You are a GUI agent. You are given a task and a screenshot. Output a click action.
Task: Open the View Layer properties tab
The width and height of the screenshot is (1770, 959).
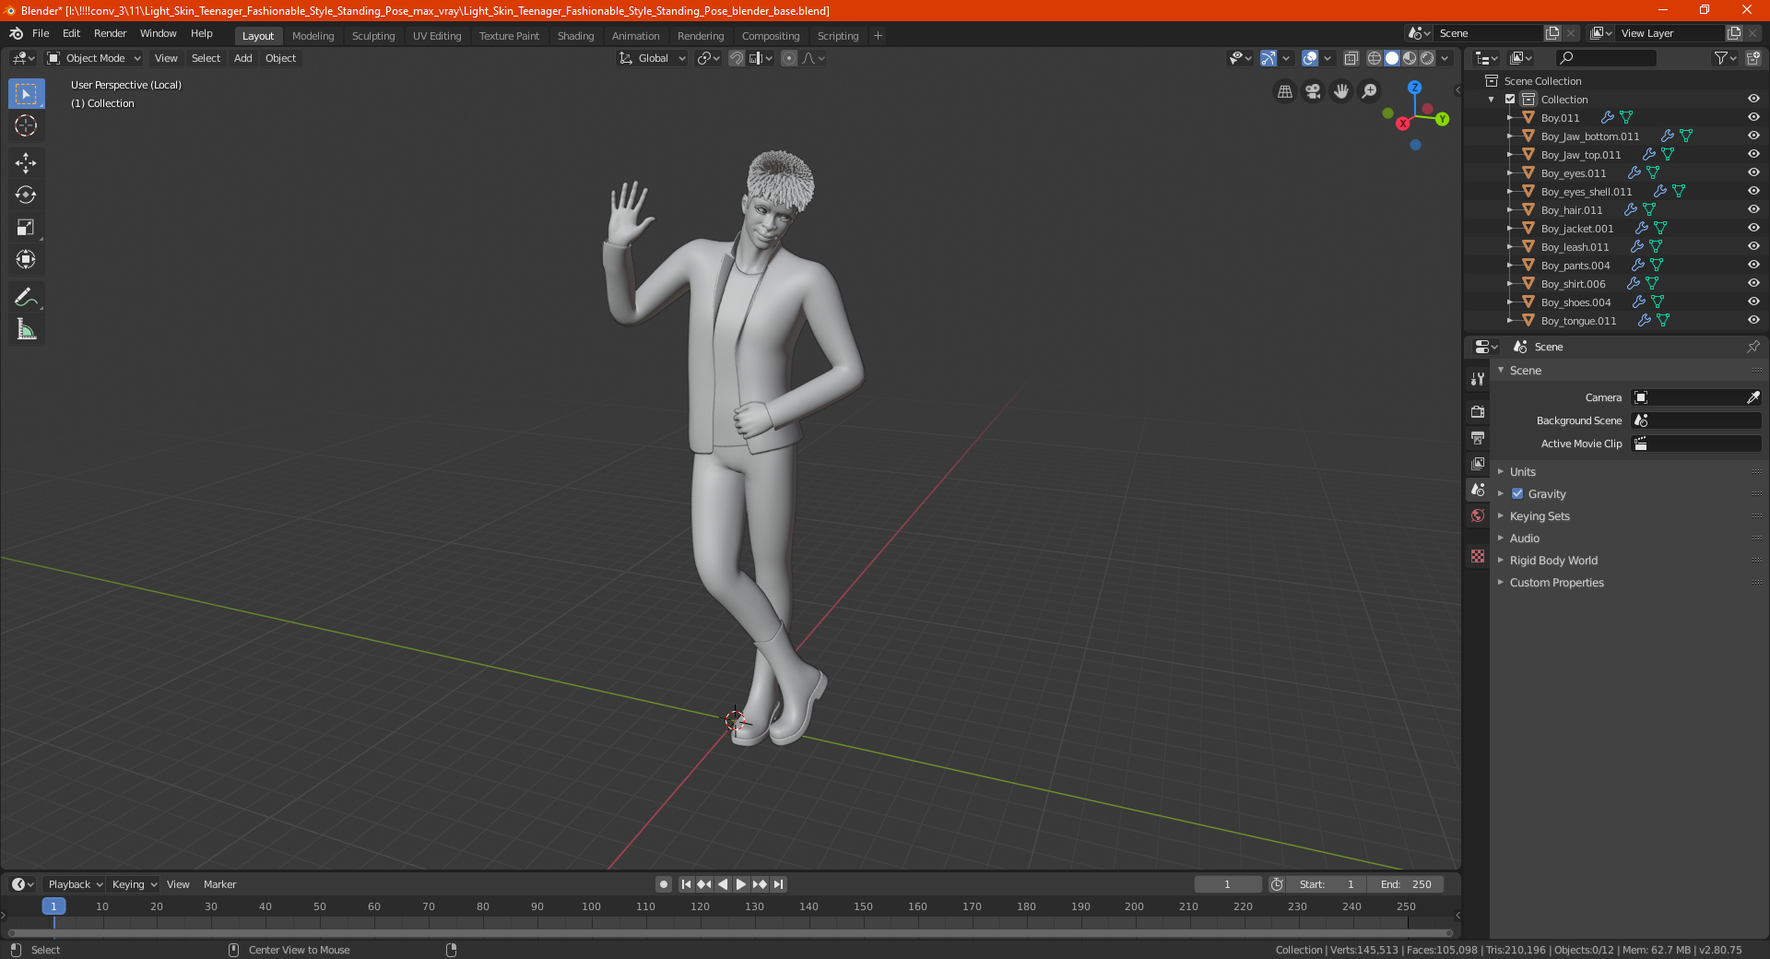pos(1478,463)
